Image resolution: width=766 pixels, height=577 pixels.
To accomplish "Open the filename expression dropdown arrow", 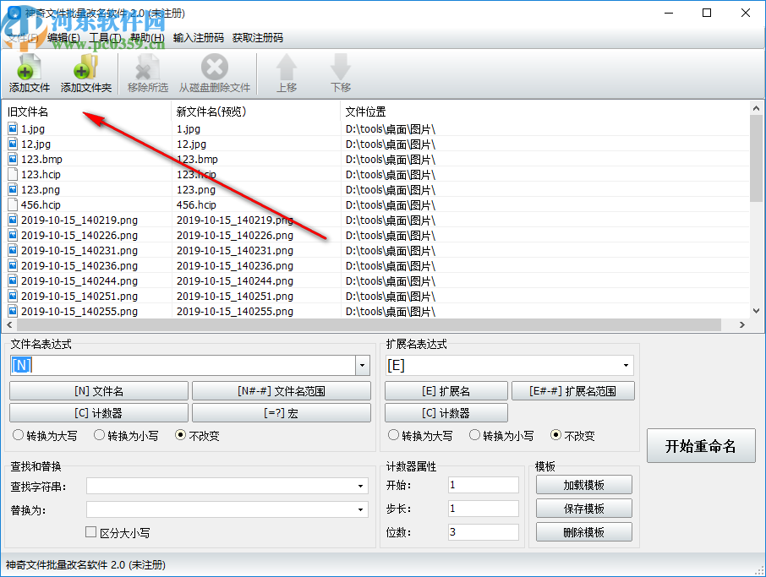I will pos(362,365).
